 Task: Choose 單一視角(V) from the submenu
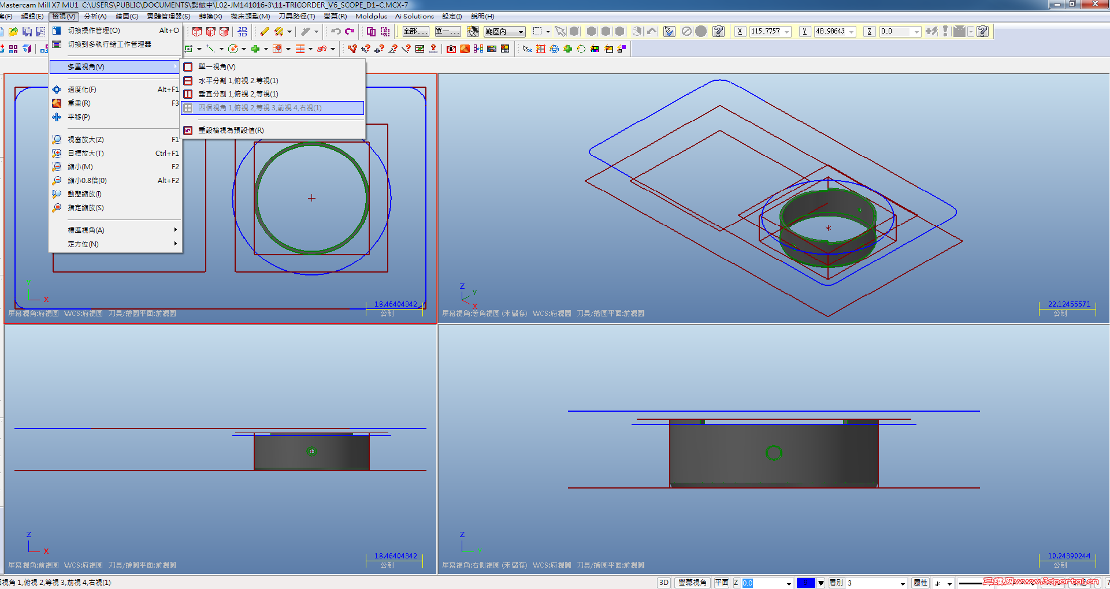point(273,67)
